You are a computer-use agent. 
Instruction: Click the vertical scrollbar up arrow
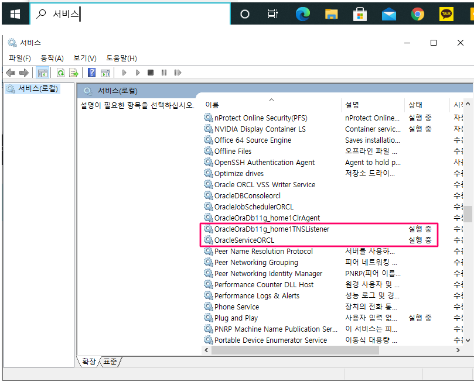(x=468, y=104)
